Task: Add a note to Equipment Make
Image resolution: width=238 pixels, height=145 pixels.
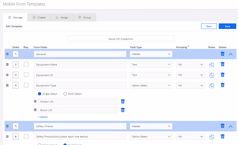Action: 212,65
